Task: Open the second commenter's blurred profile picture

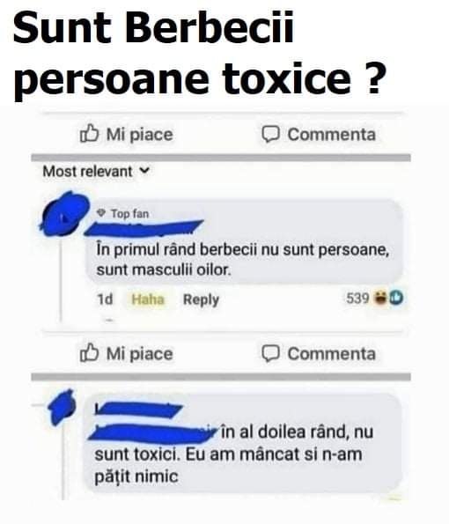Action: tap(63, 407)
